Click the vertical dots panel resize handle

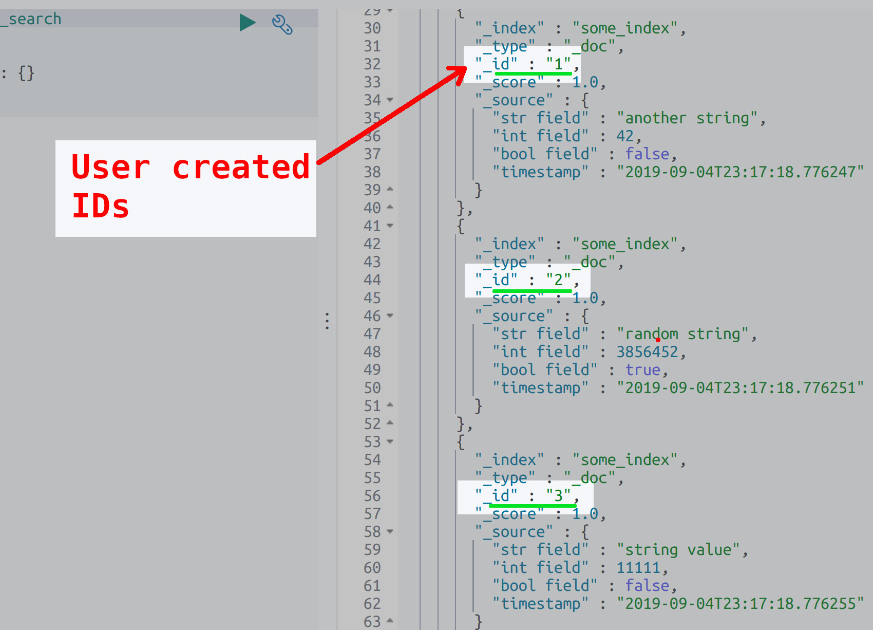(x=327, y=321)
